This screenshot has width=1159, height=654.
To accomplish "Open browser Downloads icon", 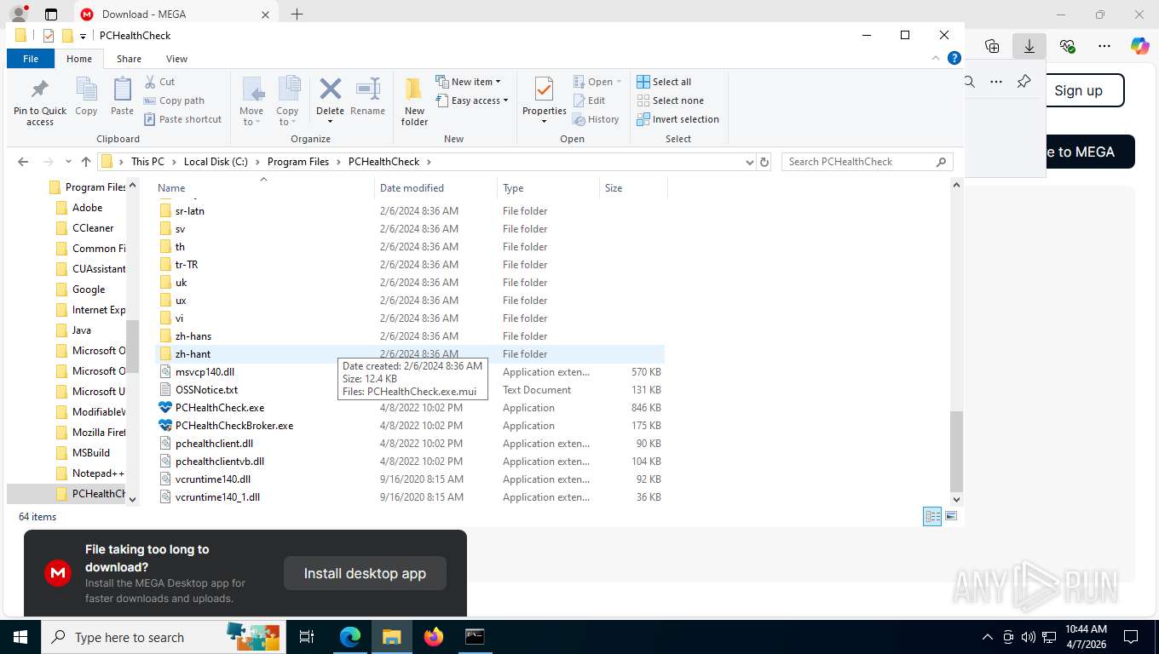I will tap(1029, 46).
